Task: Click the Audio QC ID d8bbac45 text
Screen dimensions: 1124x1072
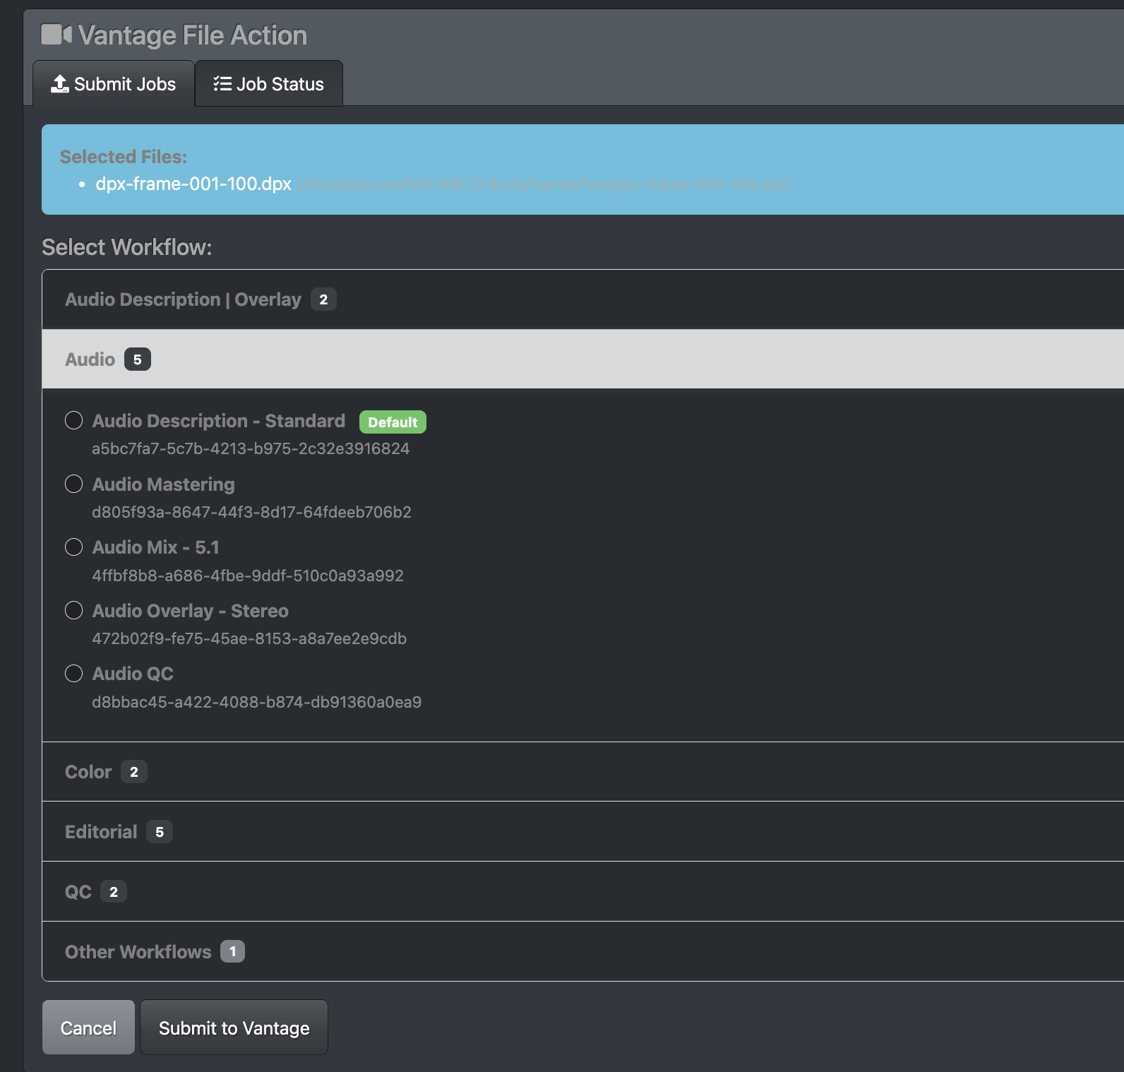Action: click(x=256, y=702)
